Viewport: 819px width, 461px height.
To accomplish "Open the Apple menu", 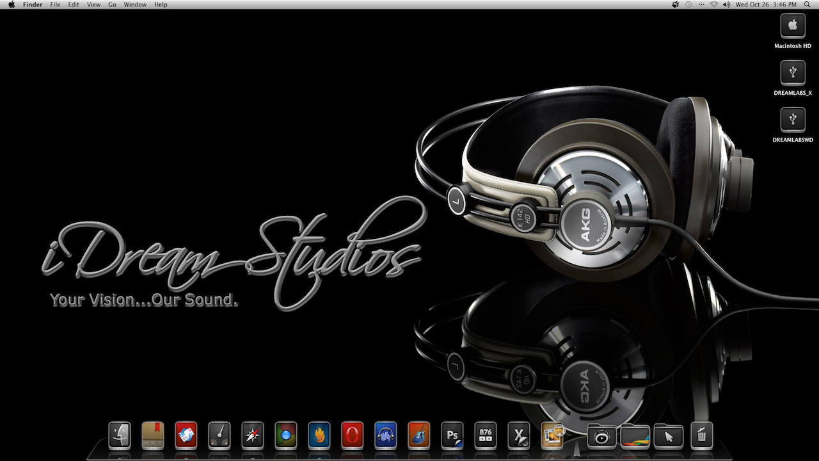I will tap(11, 4).
